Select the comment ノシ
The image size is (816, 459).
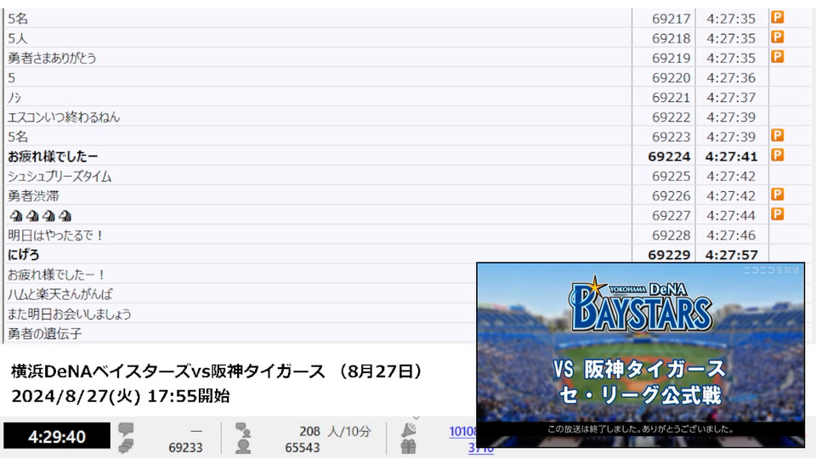pos(14,97)
